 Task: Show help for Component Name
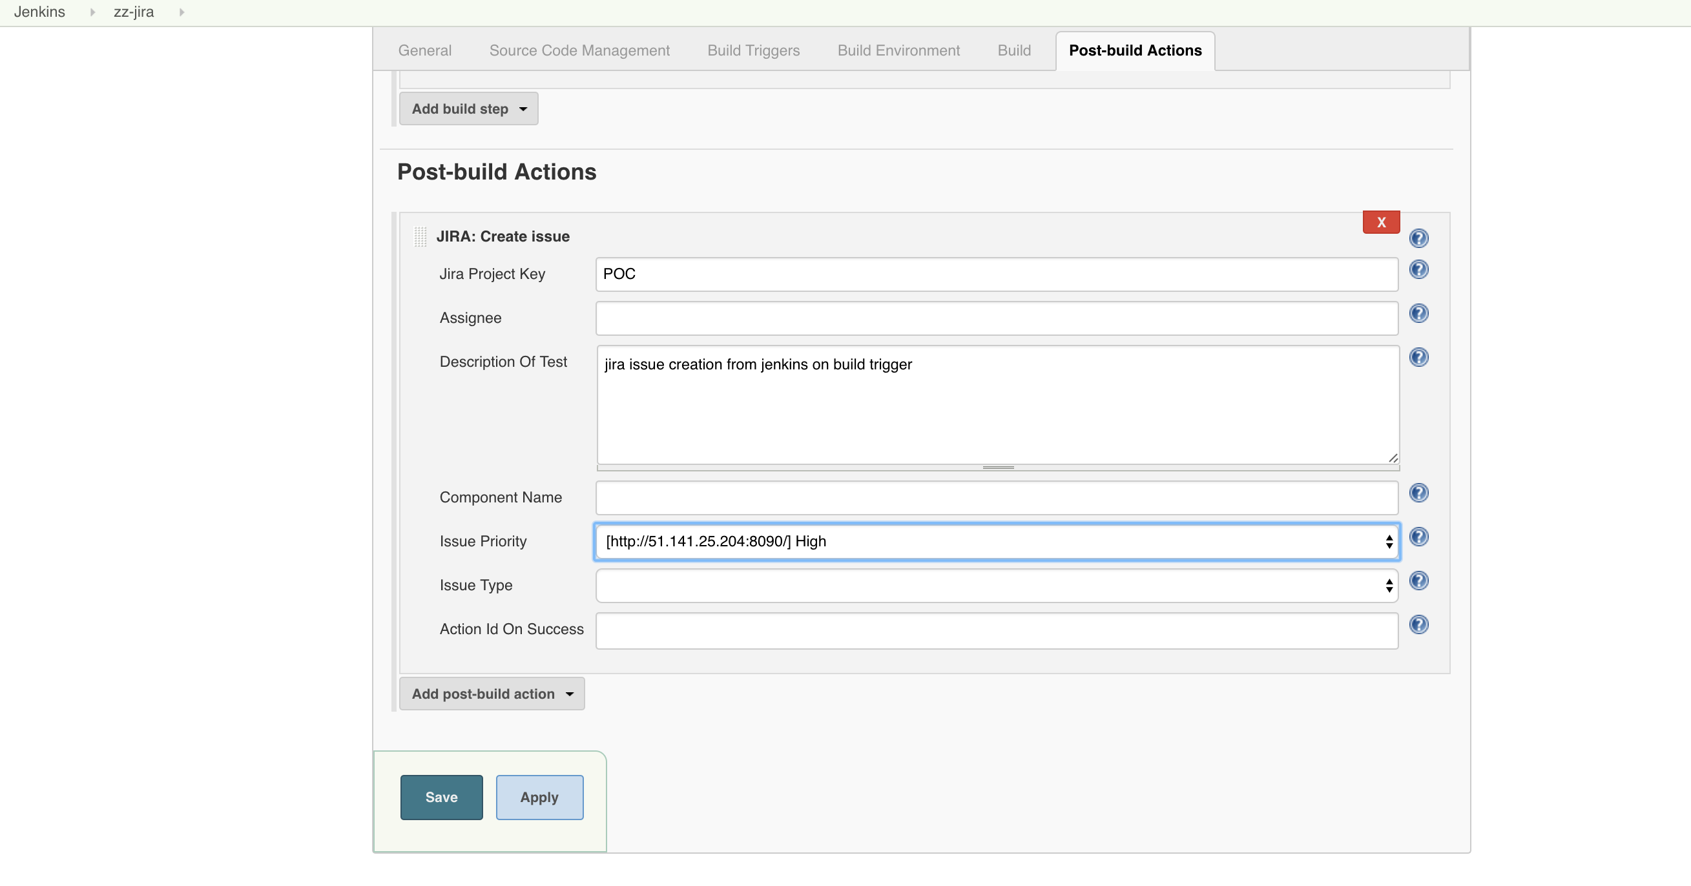1418,493
